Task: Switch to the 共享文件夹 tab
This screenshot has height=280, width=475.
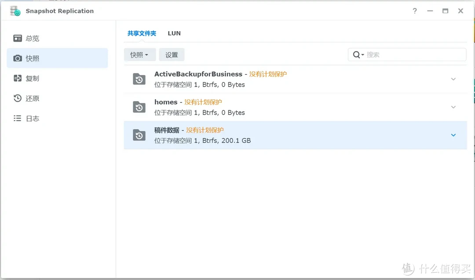Action: [142, 33]
